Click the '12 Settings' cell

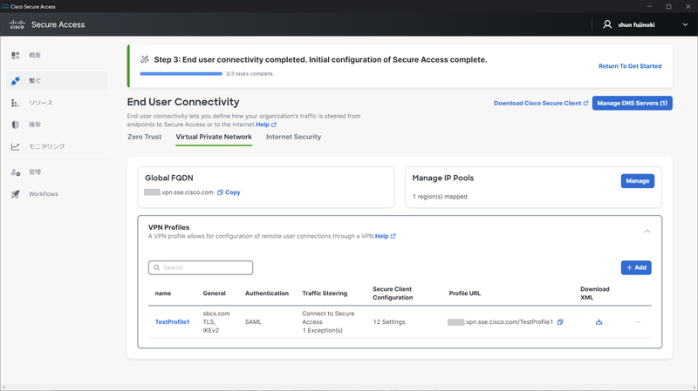(389, 321)
